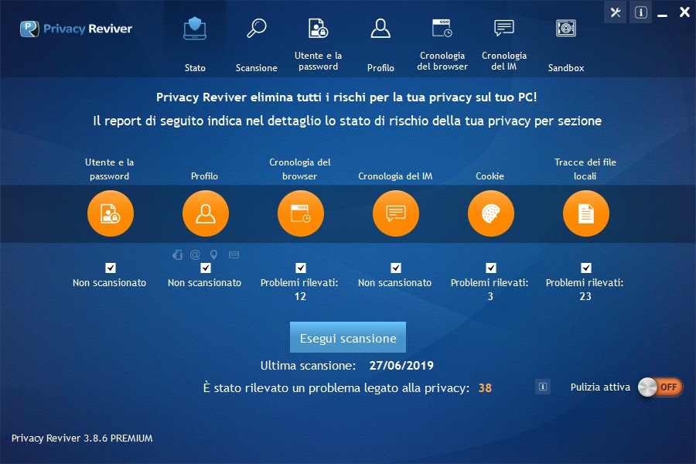Click the Esegui scansione button
696x464 pixels.
click(x=347, y=337)
